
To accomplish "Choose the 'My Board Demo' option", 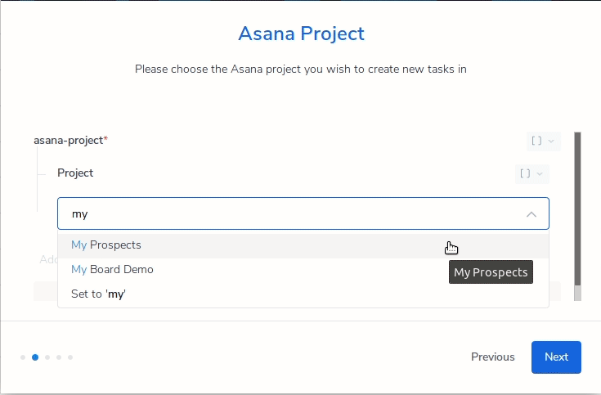I will pyautogui.click(x=112, y=270).
